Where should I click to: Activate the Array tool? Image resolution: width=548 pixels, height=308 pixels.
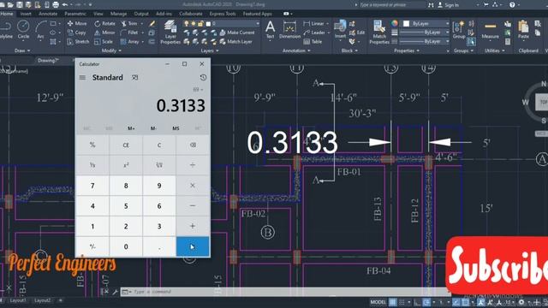129,42
